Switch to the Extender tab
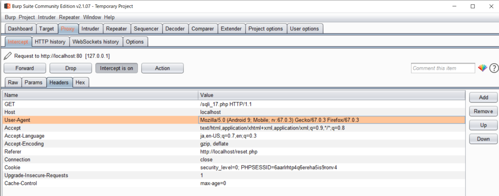Viewport: 499px width, 196px height. coord(231,29)
